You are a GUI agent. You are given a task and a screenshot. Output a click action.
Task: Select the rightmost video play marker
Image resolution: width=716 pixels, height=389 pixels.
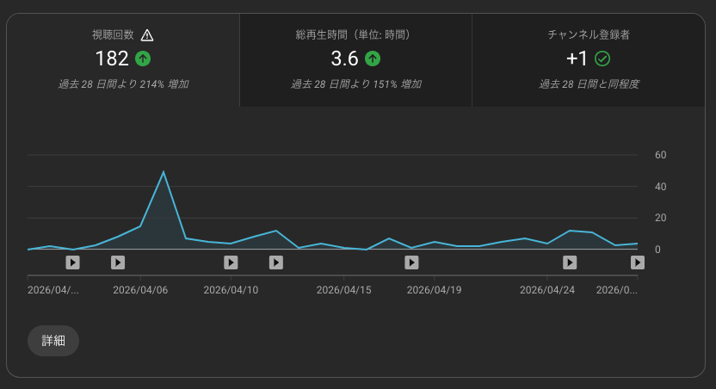click(637, 262)
